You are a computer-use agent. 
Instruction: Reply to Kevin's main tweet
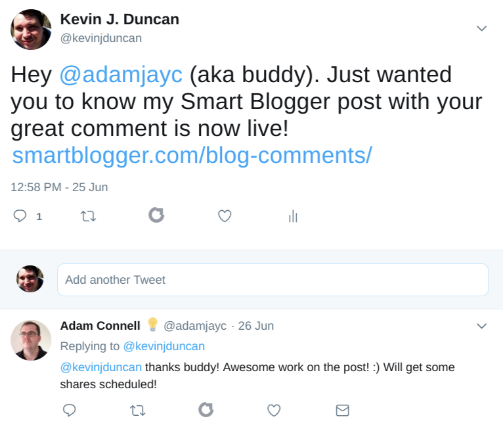tap(20, 215)
